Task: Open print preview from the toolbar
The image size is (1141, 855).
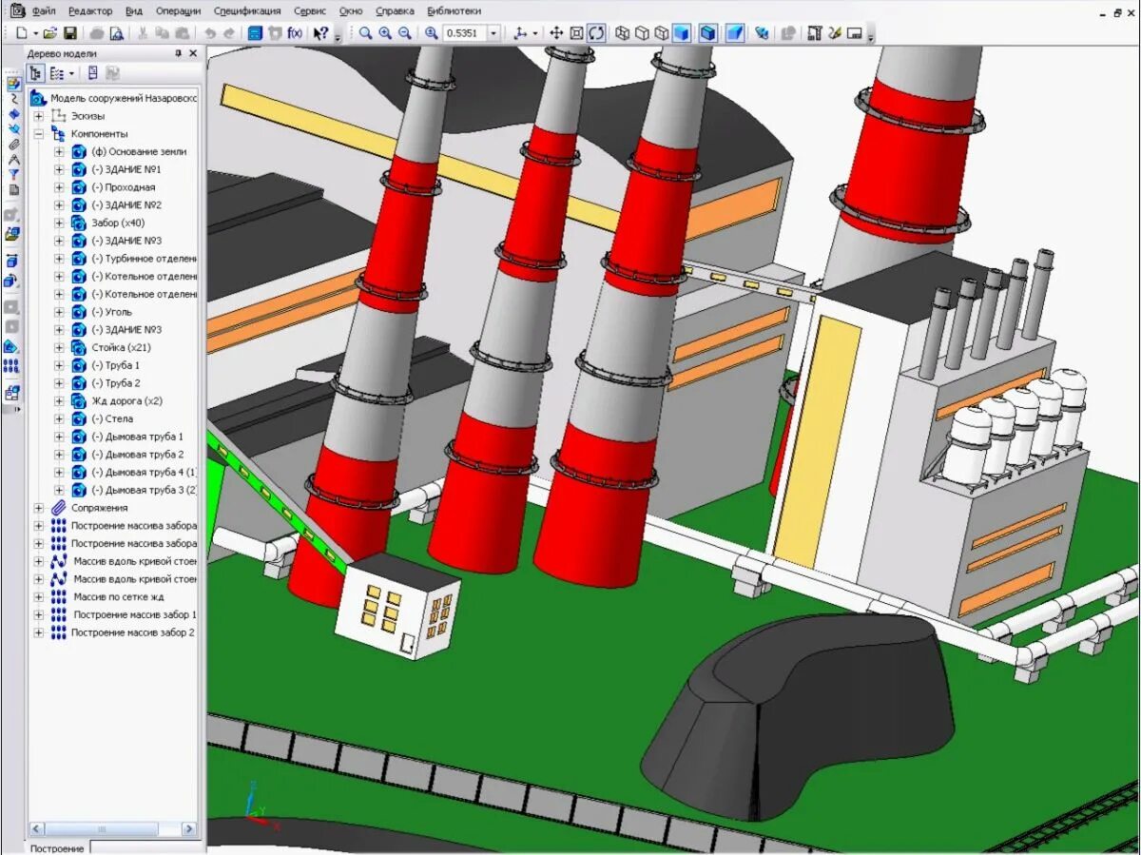Action: 116,33
